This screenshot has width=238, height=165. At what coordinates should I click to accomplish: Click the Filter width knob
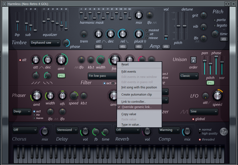101,60
